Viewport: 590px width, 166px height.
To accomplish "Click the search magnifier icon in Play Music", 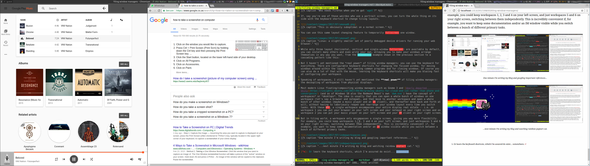I will [x=43, y=8].
